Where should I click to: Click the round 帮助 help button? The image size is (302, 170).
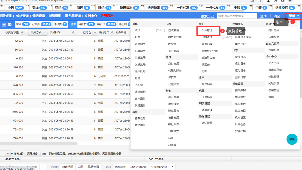[x=292, y=139]
